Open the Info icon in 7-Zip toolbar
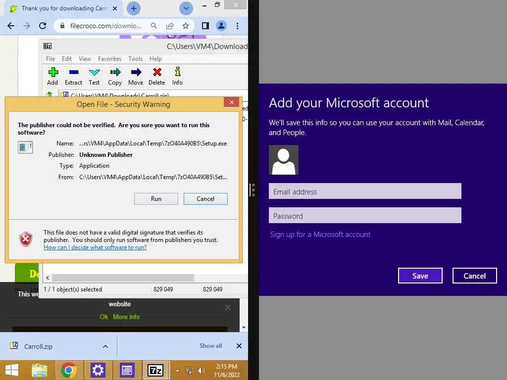 [x=178, y=72]
